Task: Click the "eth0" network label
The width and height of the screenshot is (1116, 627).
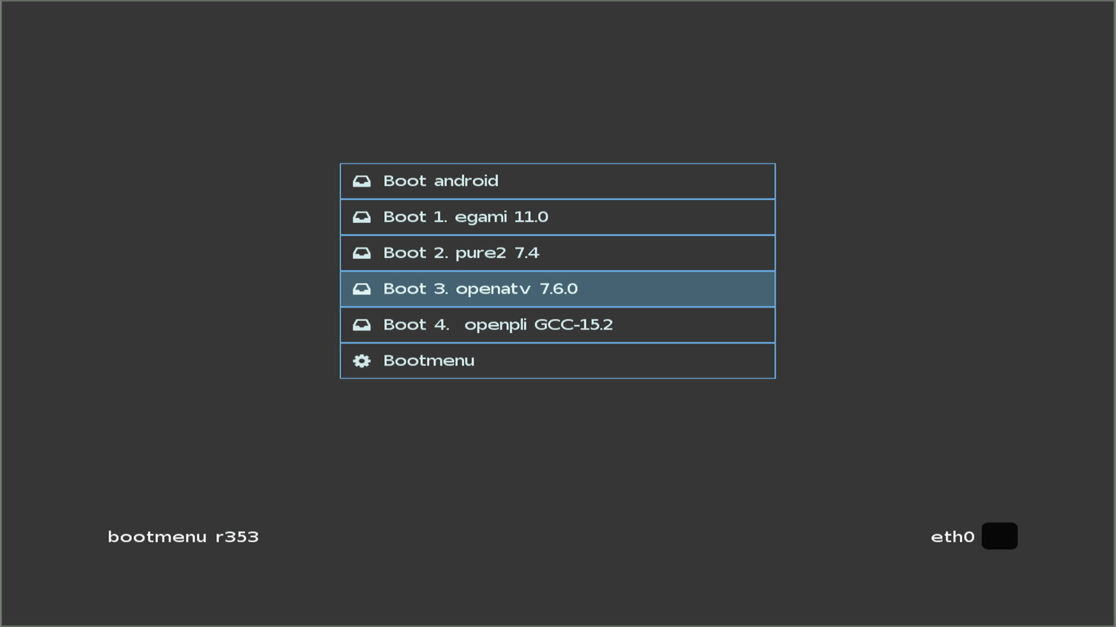Action: tap(952, 537)
